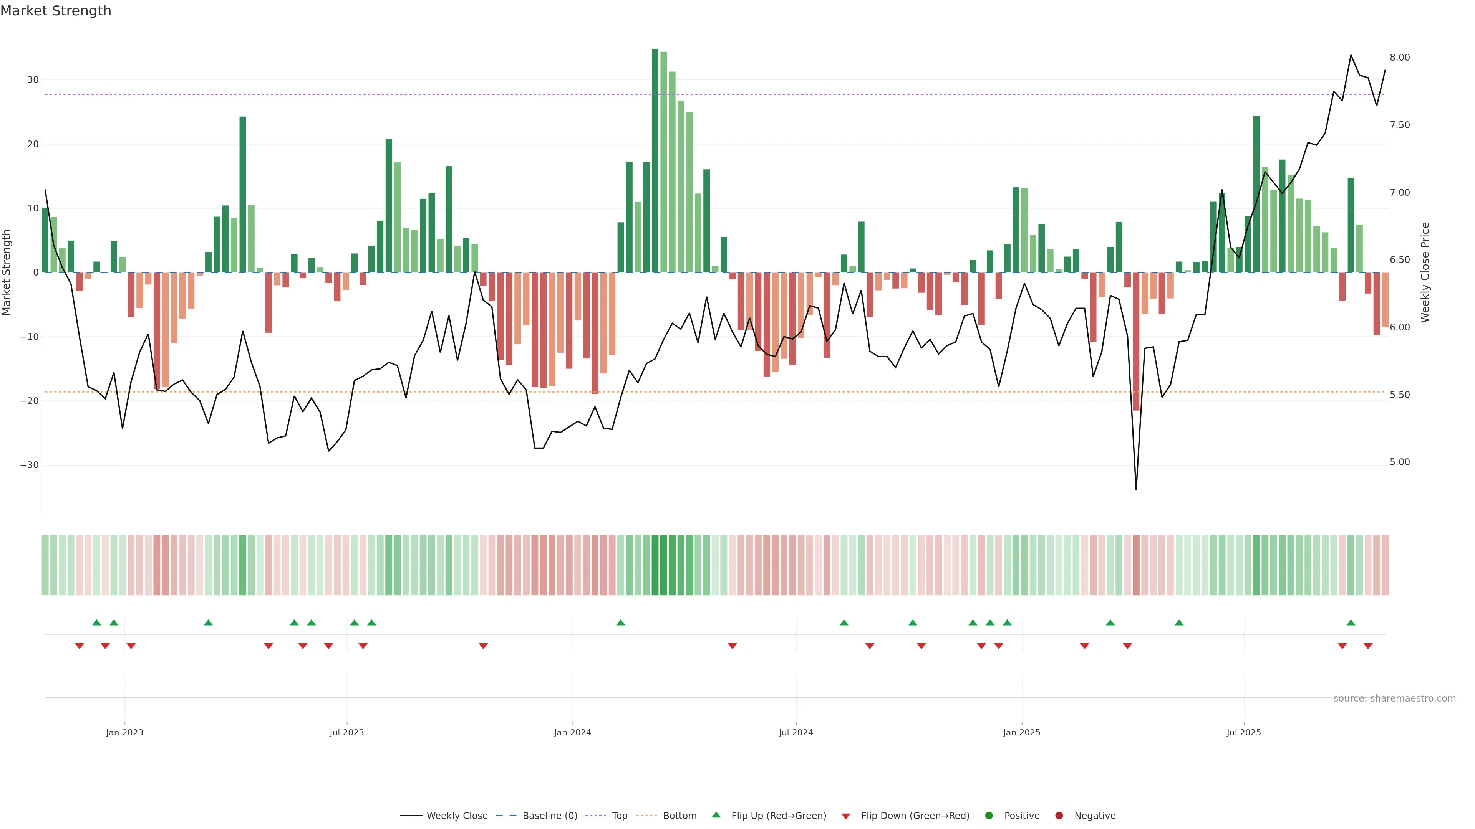Click the Flip Down red triangle legend icon
The image size is (1475, 829).
point(846,816)
